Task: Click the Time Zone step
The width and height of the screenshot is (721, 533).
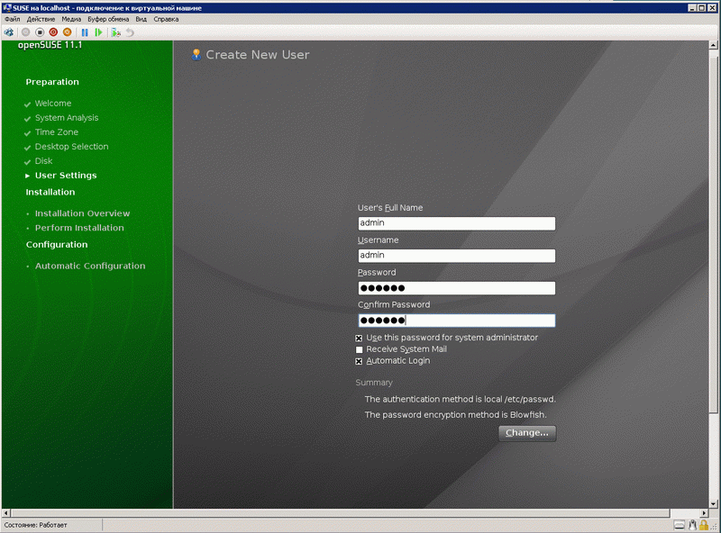Action: tap(57, 132)
